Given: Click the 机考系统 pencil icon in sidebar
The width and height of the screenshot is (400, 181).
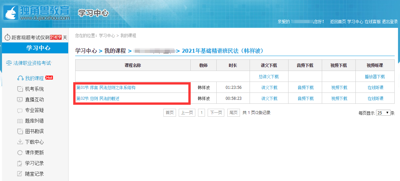Looking at the screenshot, I should pyautogui.click(x=20, y=89).
